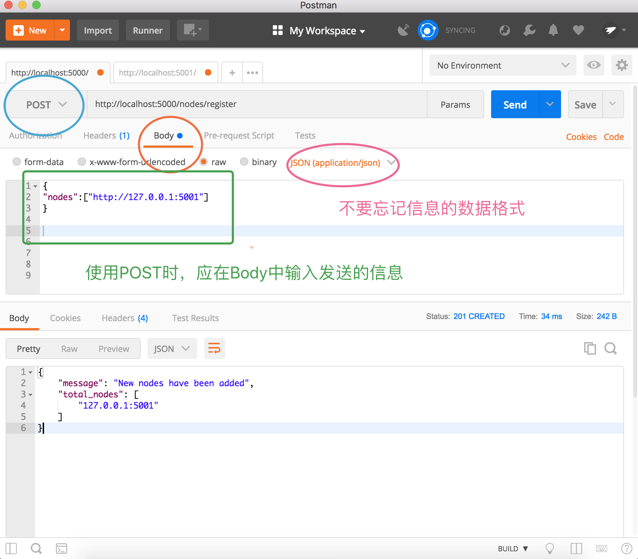Open the Test Results tab
Viewport: 638px width, 559px height.
pyautogui.click(x=195, y=318)
